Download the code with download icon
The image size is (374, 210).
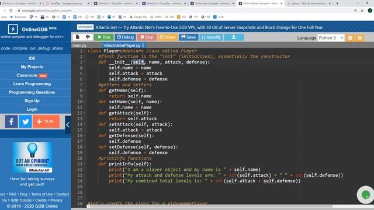pos(234,37)
